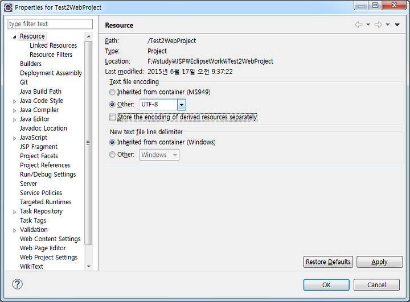Viewport: 410px width, 302px height.
Task: Click the tree scrollbar up arrow
Action: point(89,36)
